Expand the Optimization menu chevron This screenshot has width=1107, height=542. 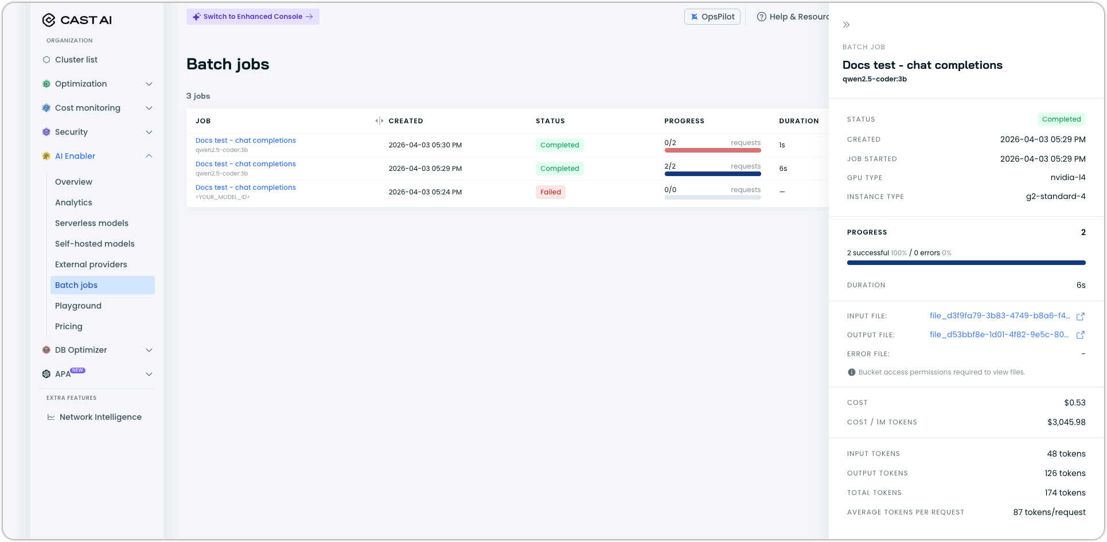point(149,84)
